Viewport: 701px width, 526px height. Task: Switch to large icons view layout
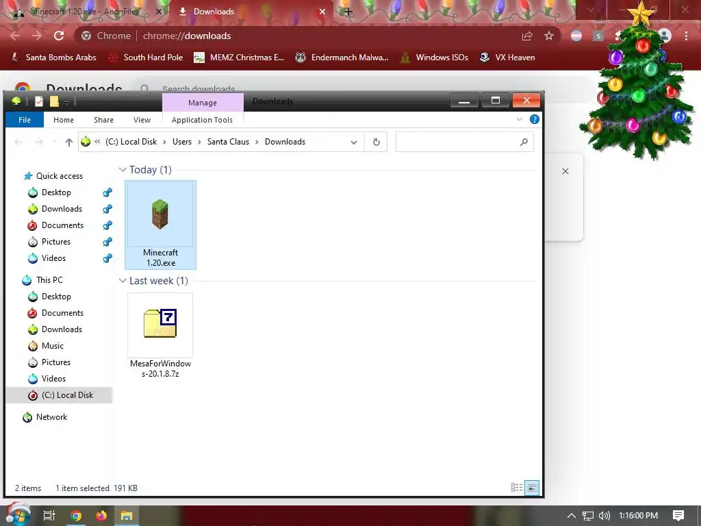pos(532,488)
